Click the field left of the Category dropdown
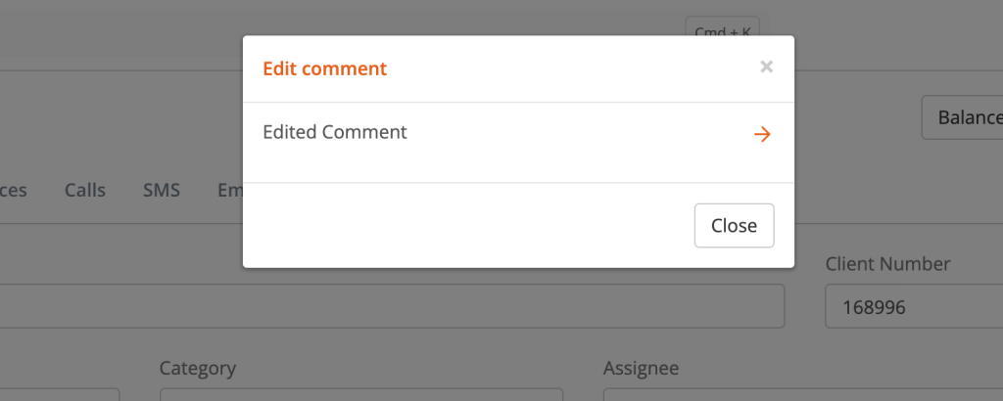1003x401 pixels. click(x=59, y=394)
